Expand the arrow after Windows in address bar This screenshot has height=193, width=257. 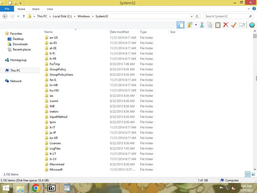[93, 16]
